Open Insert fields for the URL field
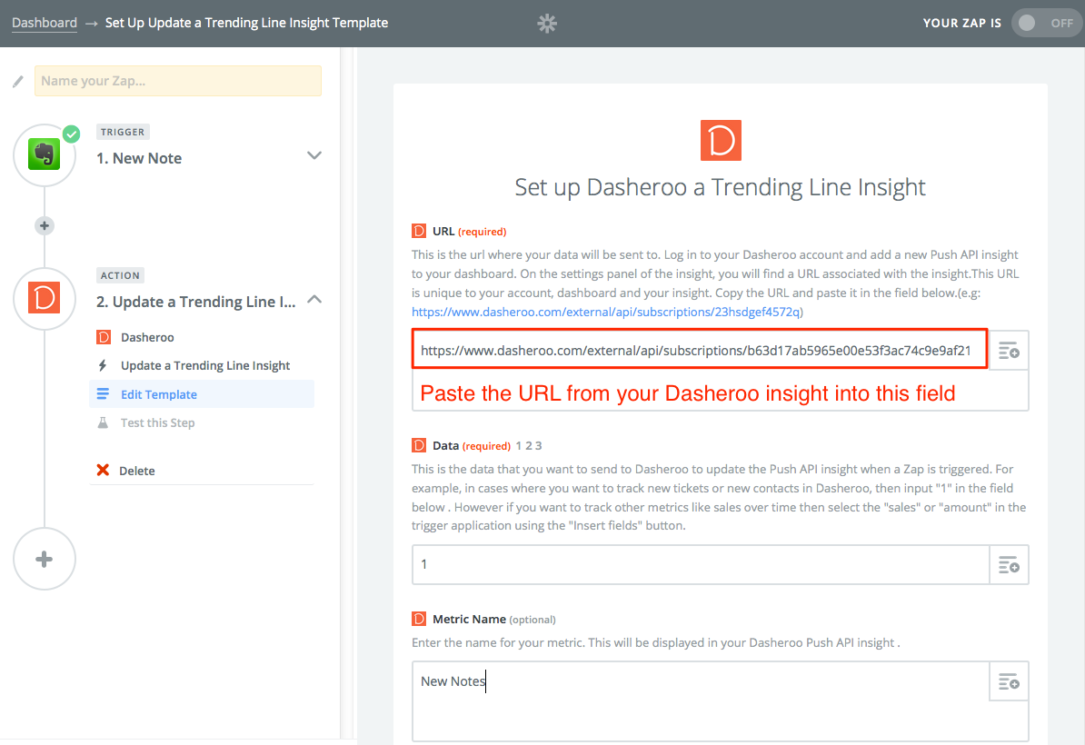1085x745 pixels. tap(1009, 351)
